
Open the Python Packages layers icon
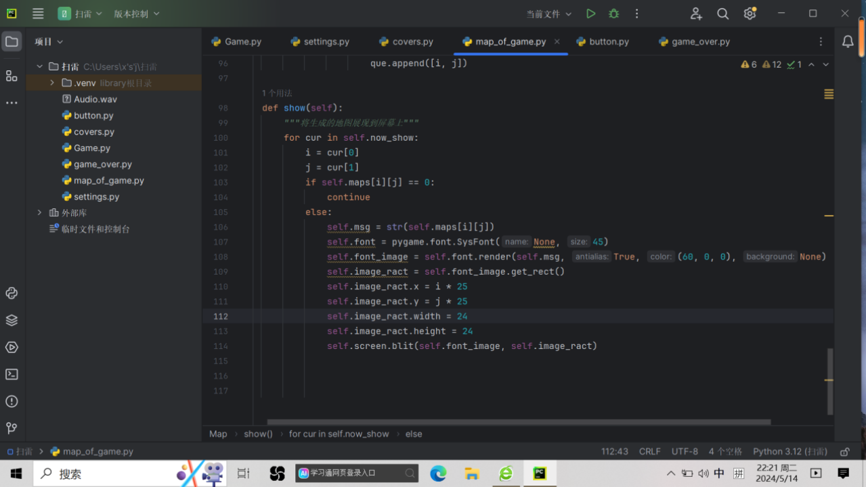(12, 320)
